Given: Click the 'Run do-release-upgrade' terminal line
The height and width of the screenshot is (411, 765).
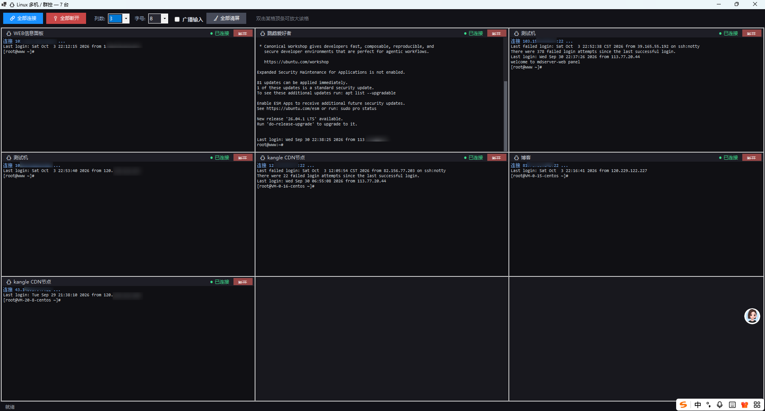Looking at the screenshot, I should coord(307,124).
